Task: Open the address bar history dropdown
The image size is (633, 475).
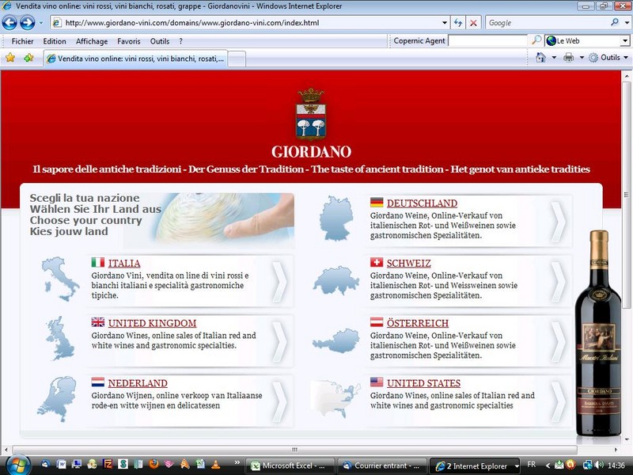Action: (x=445, y=23)
